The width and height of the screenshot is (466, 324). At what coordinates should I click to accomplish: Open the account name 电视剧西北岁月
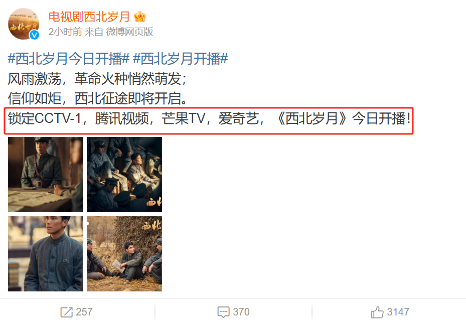click(89, 17)
